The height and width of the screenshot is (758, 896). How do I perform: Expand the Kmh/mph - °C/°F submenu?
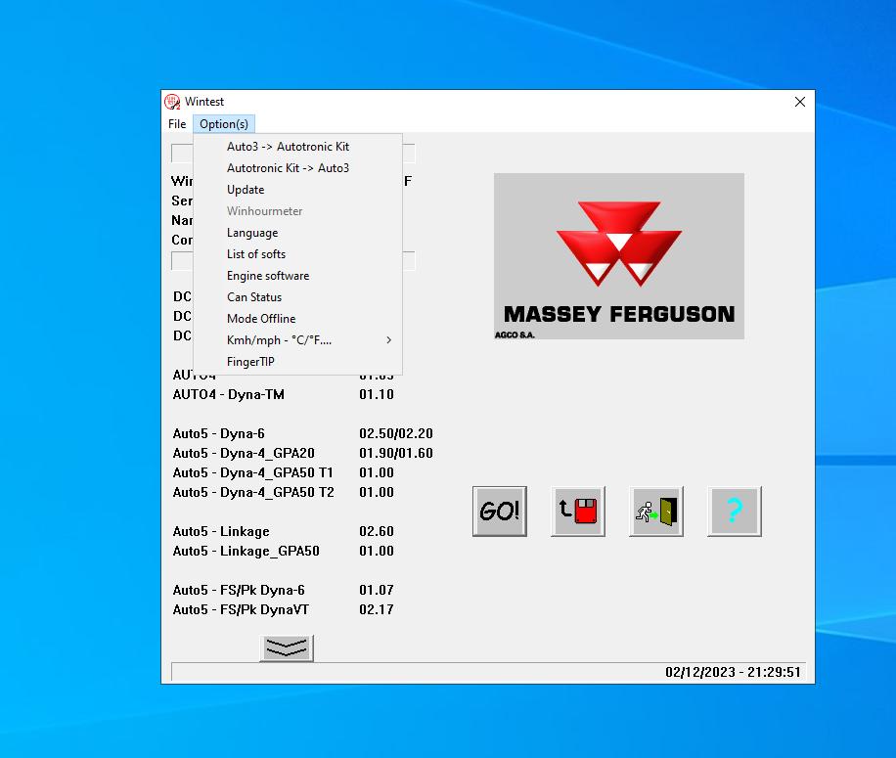(297, 339)
